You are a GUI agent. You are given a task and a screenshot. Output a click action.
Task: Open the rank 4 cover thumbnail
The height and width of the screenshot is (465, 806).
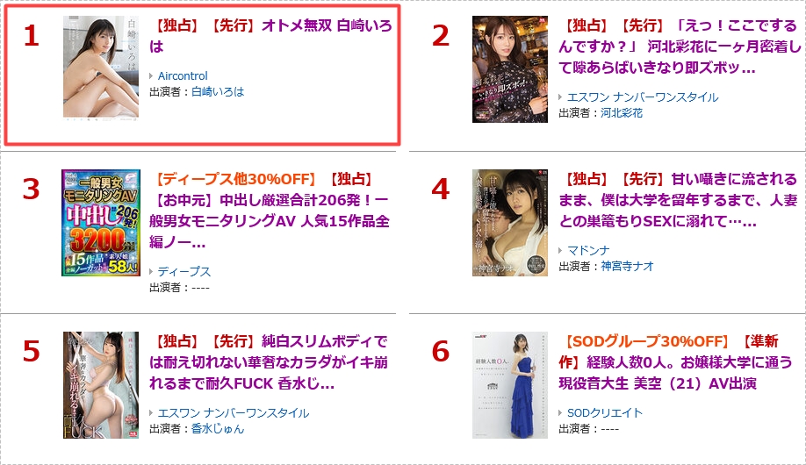(x=510, y=223)
